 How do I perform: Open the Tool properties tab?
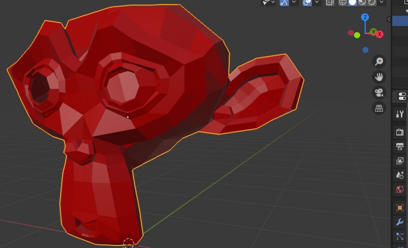click(x=400, y=114)
